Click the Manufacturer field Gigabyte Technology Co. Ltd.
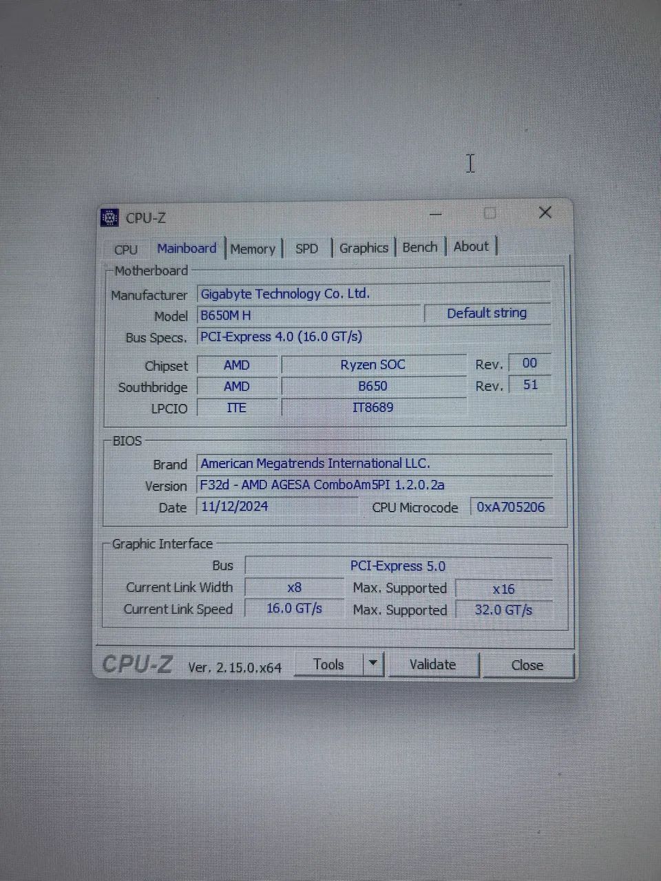 (374, 294)
